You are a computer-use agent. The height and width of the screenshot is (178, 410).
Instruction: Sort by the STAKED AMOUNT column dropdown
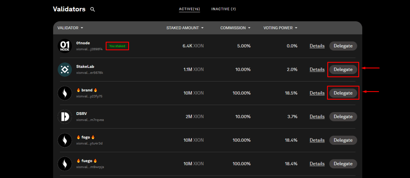(185, 28)
